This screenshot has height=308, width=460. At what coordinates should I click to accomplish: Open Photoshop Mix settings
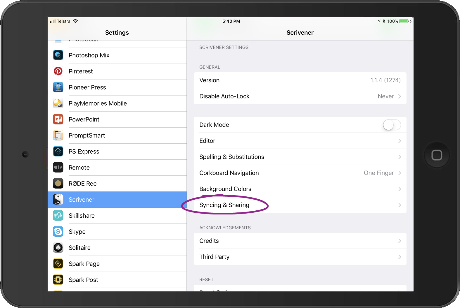[117, 55]
